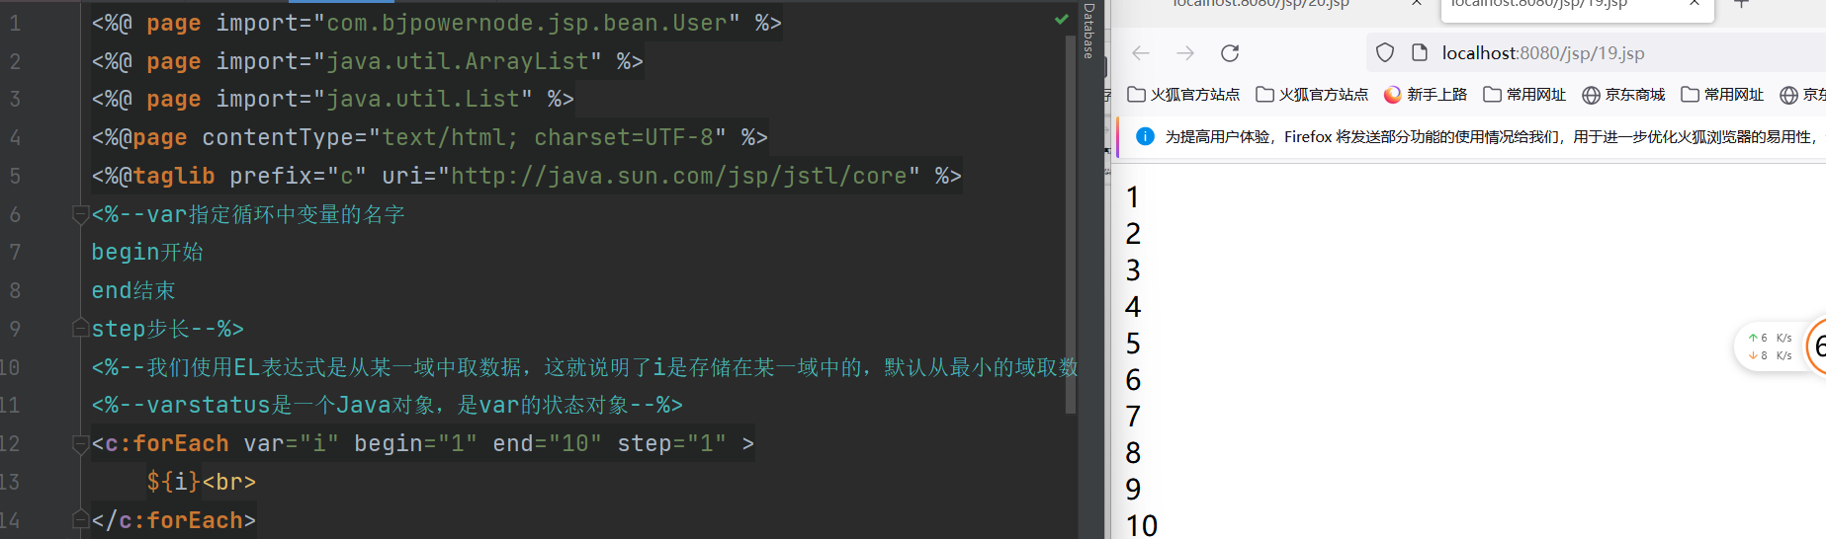Open the Database tool window tab
Image resolution: width=1826 pixels, height=539 pixels.
[1088, 31]
